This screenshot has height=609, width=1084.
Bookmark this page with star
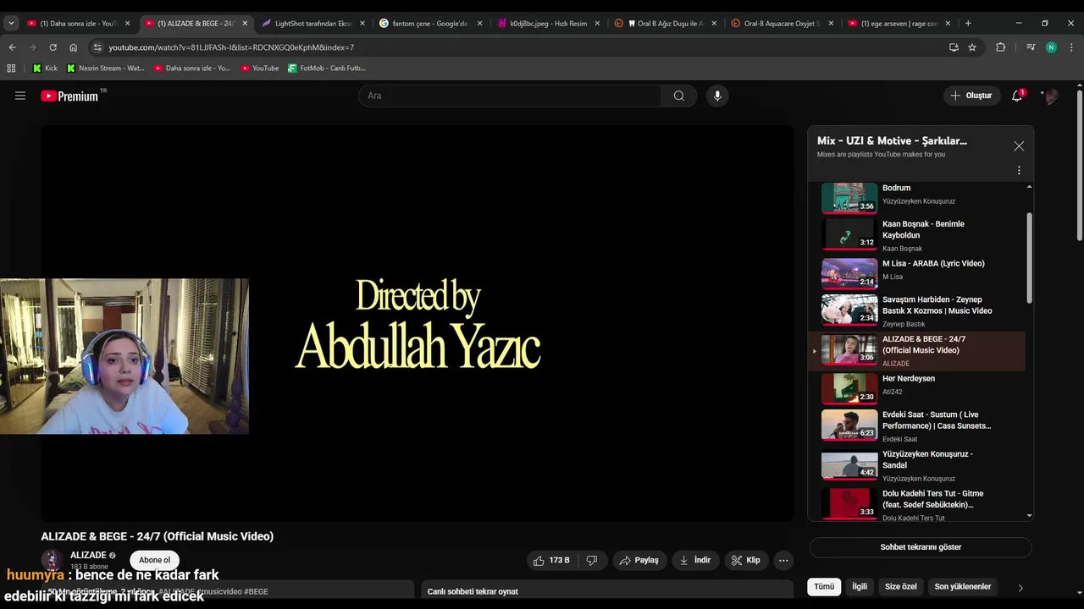click(972, 47)
